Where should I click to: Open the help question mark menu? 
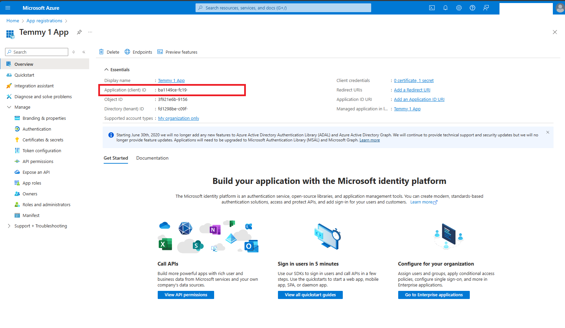click(x=472, y=8)
